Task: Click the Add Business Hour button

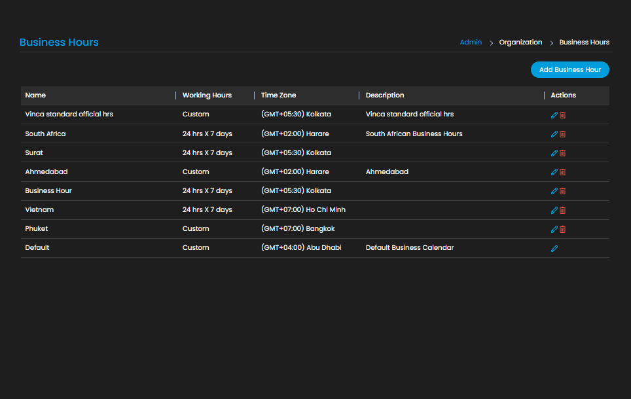Action: click(570, 69)
